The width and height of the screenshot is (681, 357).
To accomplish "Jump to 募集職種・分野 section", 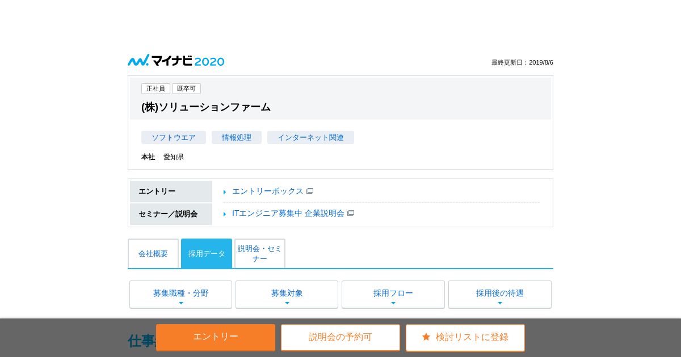I will pyautogui.click(x=180, y=295).
